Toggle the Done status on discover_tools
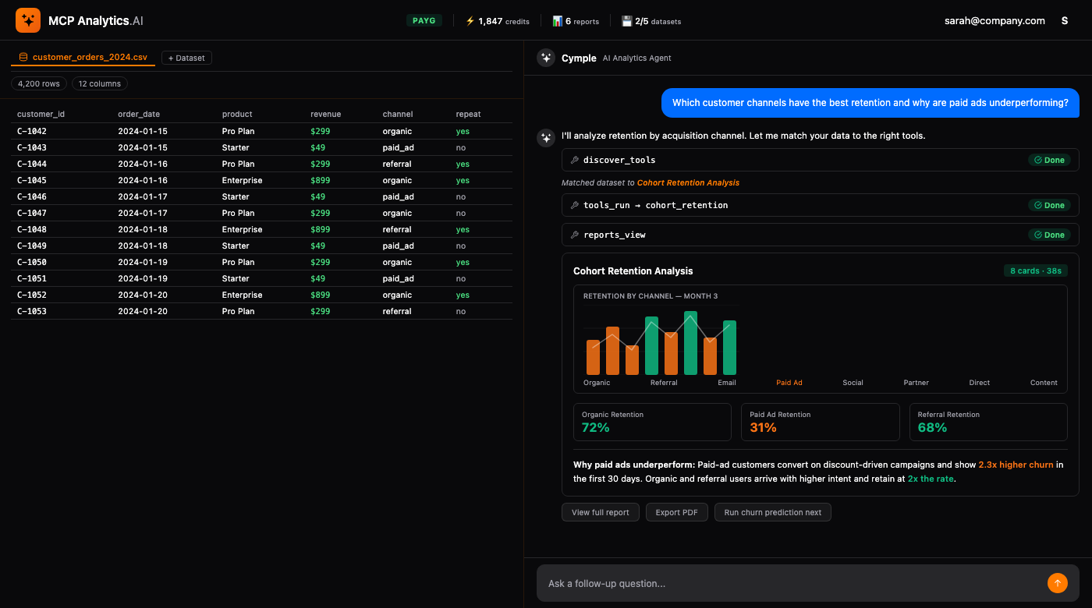 point(1050,159)
